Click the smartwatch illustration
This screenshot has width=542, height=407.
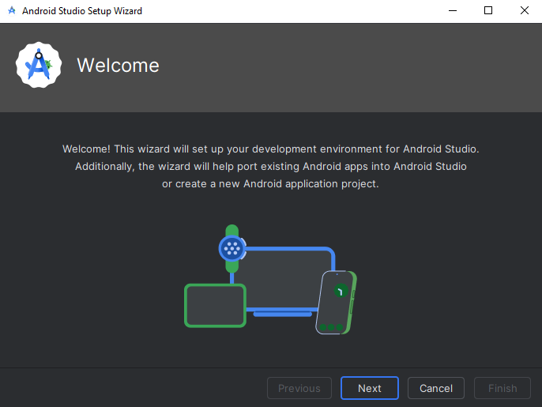tap(232, 248)
